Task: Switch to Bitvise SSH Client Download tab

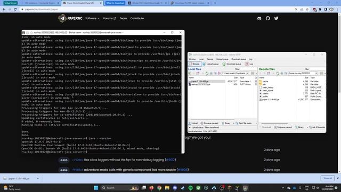Action: 147,3
